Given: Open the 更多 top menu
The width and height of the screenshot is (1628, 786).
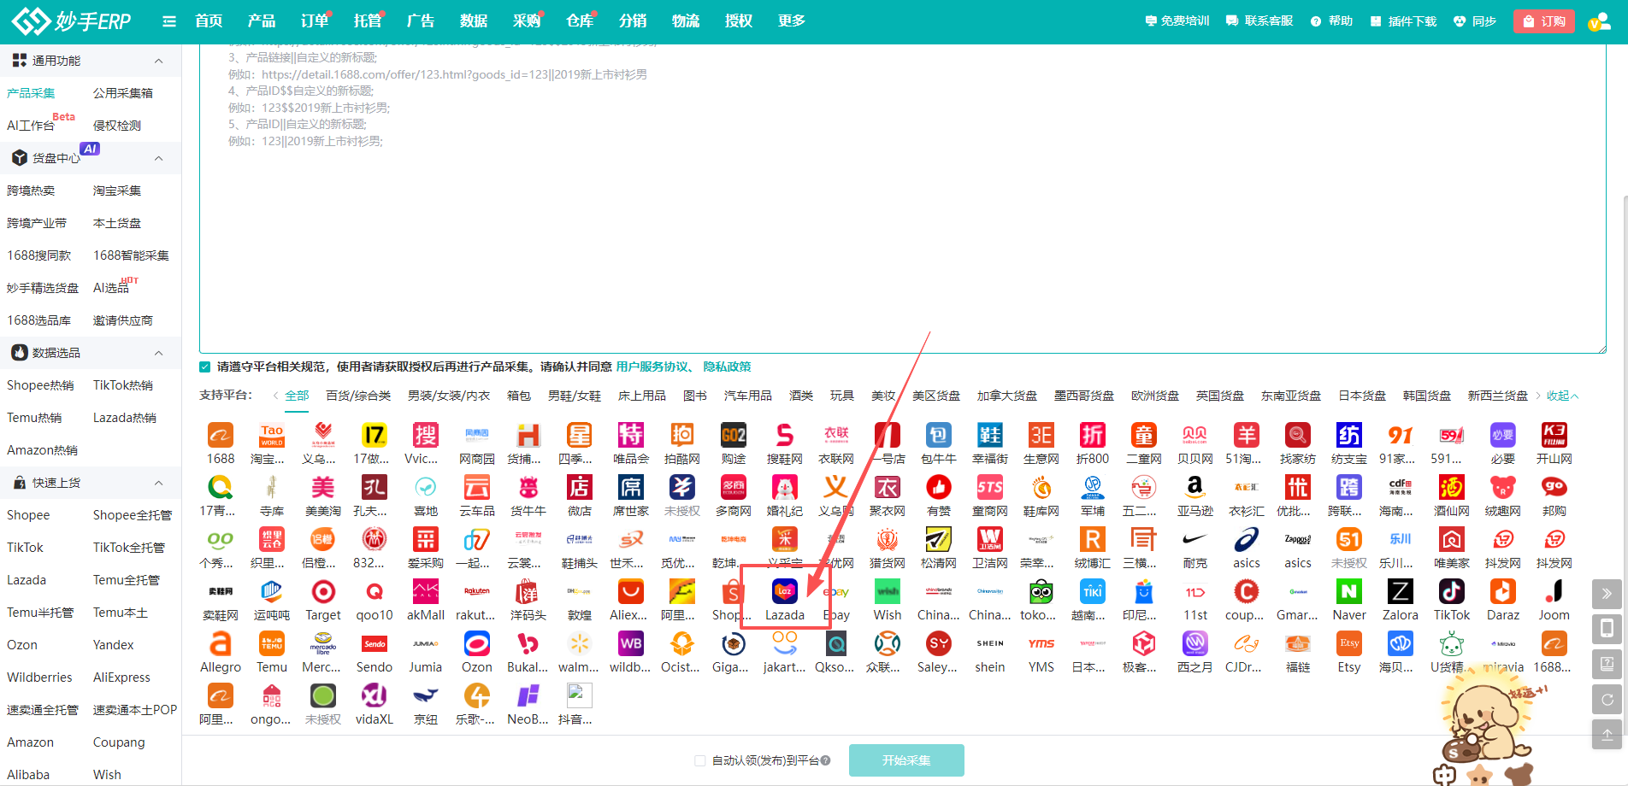Looking at the screenshot, I should [792, 21].
